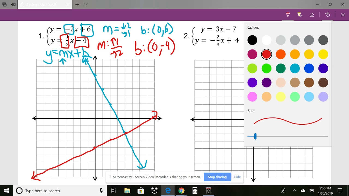Select the highlighter tool
The image size is (349, 196).
300,15
